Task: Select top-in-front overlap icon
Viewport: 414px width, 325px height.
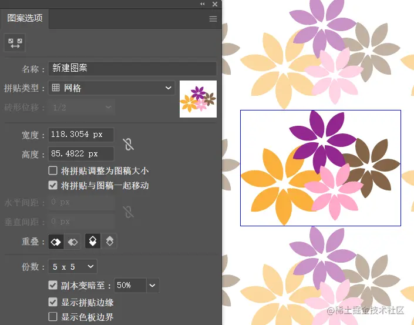Action: (x=93, y=241)
